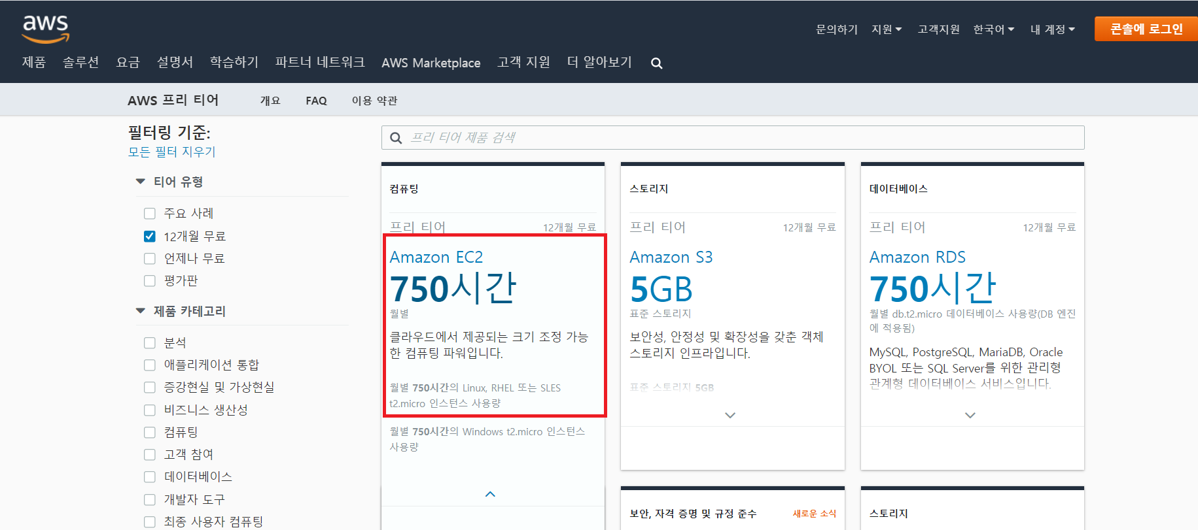Click the AWS logo
The height and width of the screenshot is (530, 1198).
tap(46, 29)
